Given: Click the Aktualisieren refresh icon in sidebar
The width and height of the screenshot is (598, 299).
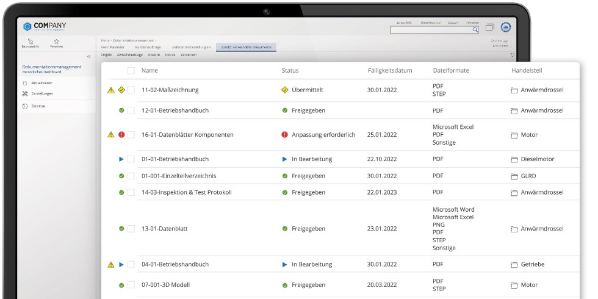Looking at the screenshot, I should point(25,82).
